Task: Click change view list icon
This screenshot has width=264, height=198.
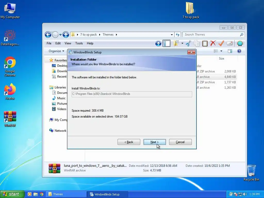Action: point(216,51)
